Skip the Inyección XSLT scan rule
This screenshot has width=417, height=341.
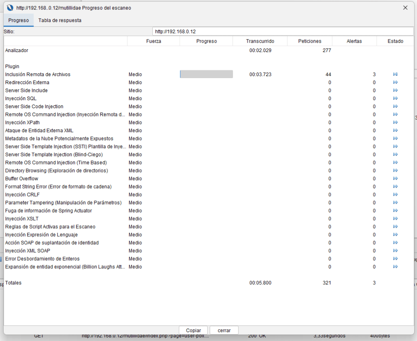(x=395, y=219)
